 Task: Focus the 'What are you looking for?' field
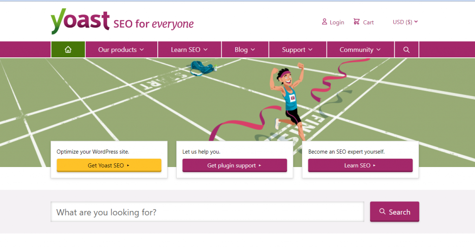[207, 212]
